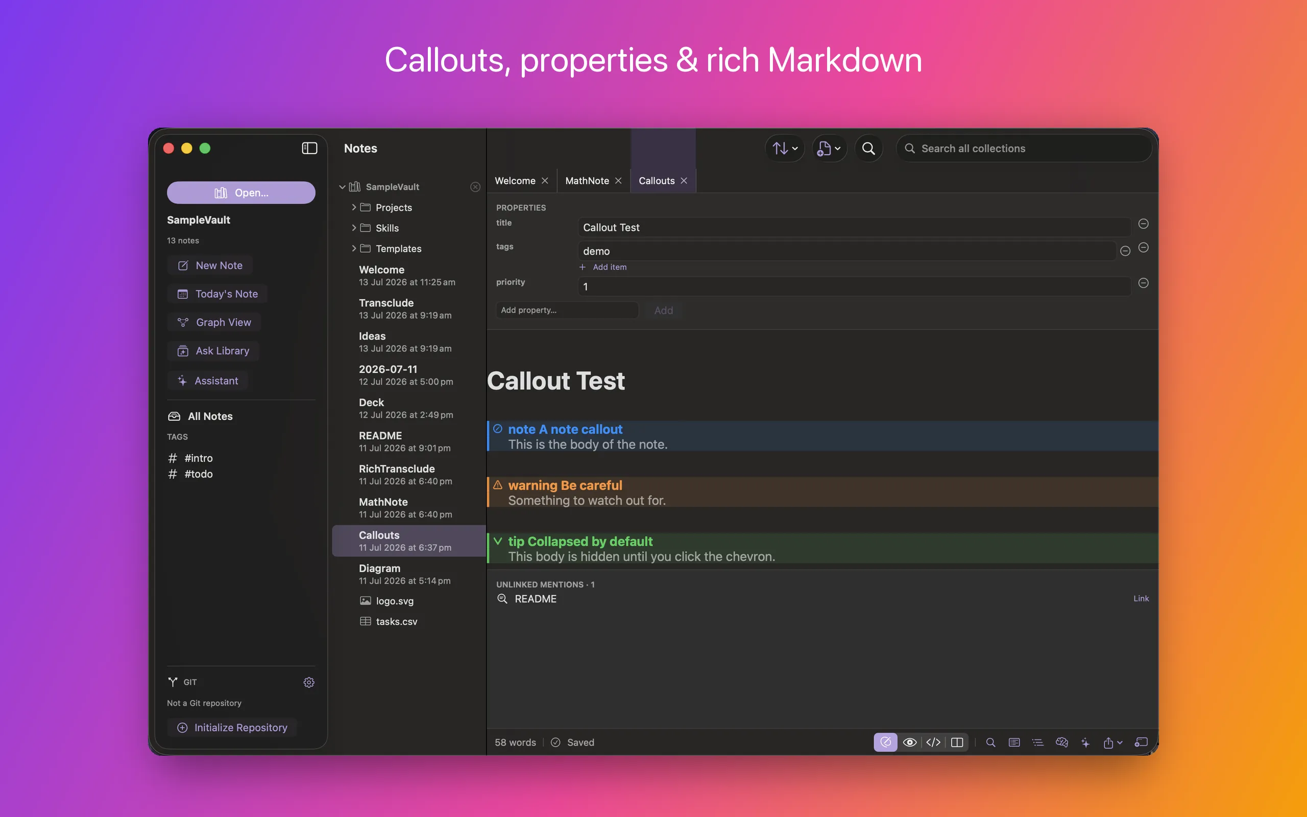Create a New Note
This screenshot has width=1307, height=817.
tap(210, 266)
